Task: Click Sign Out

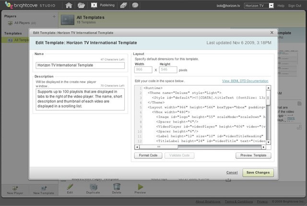Action: pyautogui.click(x=295, y=6)
